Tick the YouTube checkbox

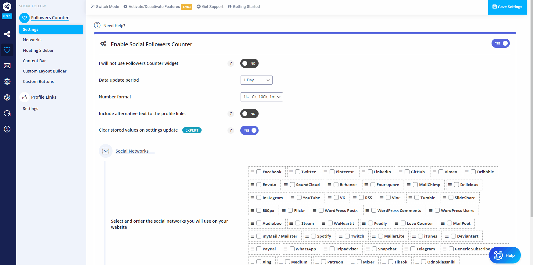299,197
